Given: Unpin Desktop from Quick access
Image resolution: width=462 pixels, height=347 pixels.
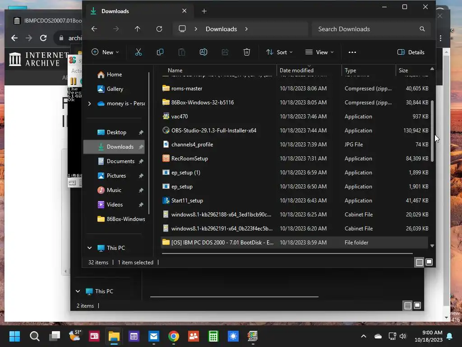Looking at the screenshot, I should point(141,132).
